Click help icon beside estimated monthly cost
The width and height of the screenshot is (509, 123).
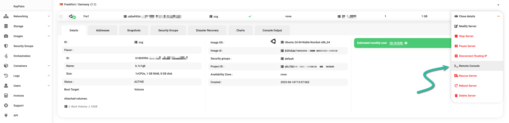tap(406, 43)
